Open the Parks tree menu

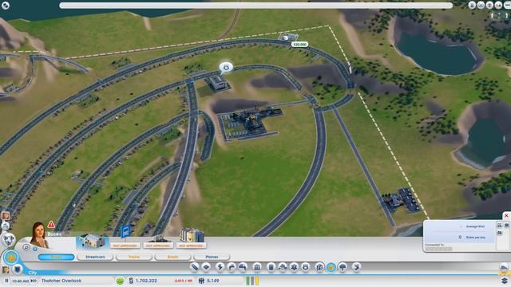tap(343, 267)
